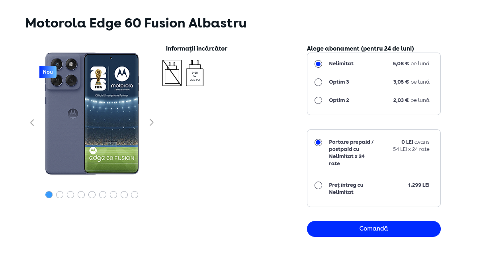Image resolution: width=477 pixels, height=260 pixels.
Task: Go to previous phone image arrow
Action: coord(32,123)
